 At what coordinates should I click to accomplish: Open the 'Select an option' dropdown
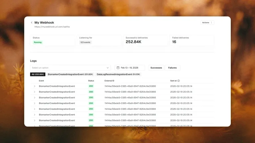click(x=70, y=68)
